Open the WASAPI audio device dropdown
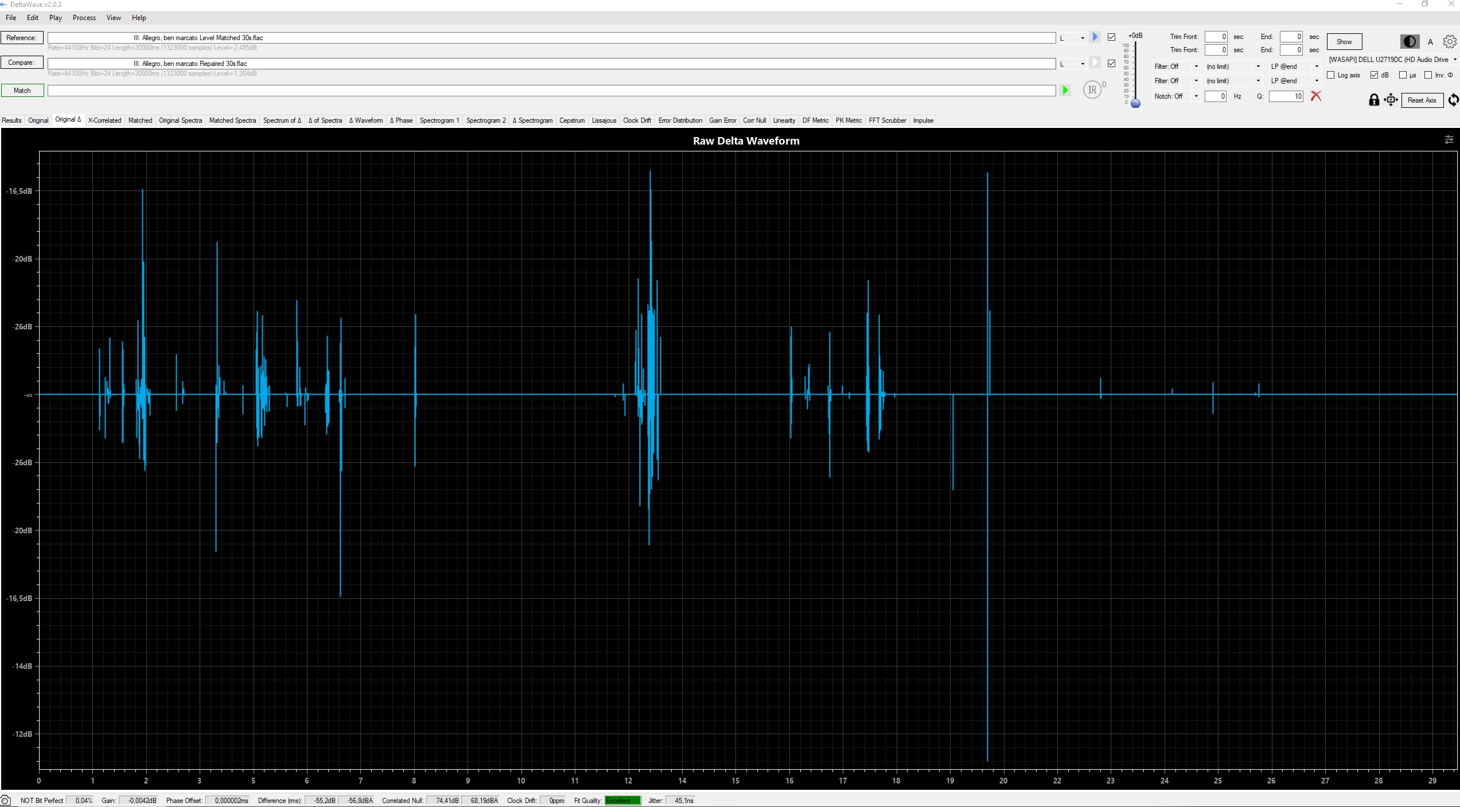This screenshot has height=807, width=1460. point(1454,60)
